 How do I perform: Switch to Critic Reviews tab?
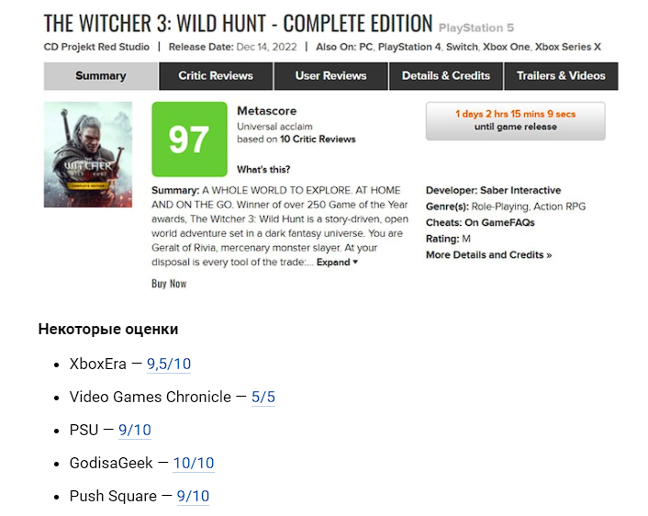217,76
